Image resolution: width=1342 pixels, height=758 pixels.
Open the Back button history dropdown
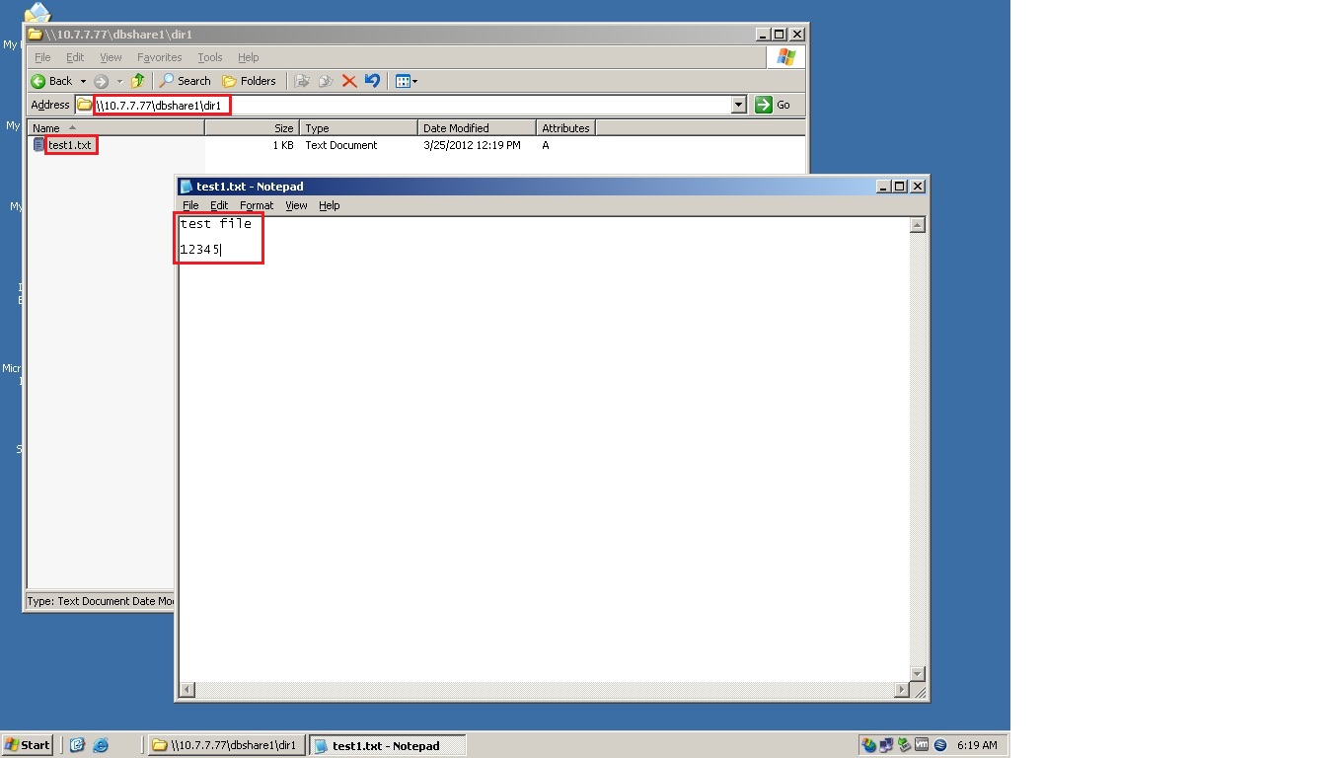(84, 81)
